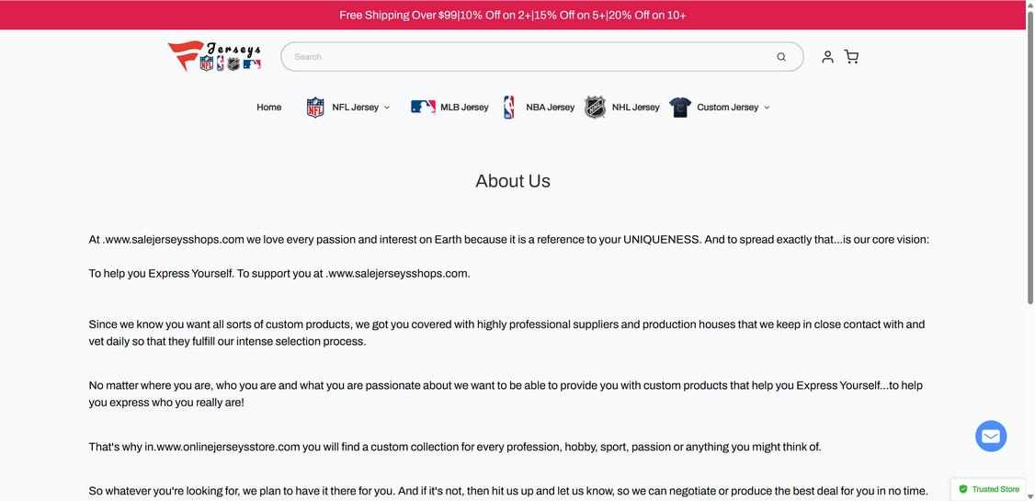Click the About Us heading

(513, 181)
